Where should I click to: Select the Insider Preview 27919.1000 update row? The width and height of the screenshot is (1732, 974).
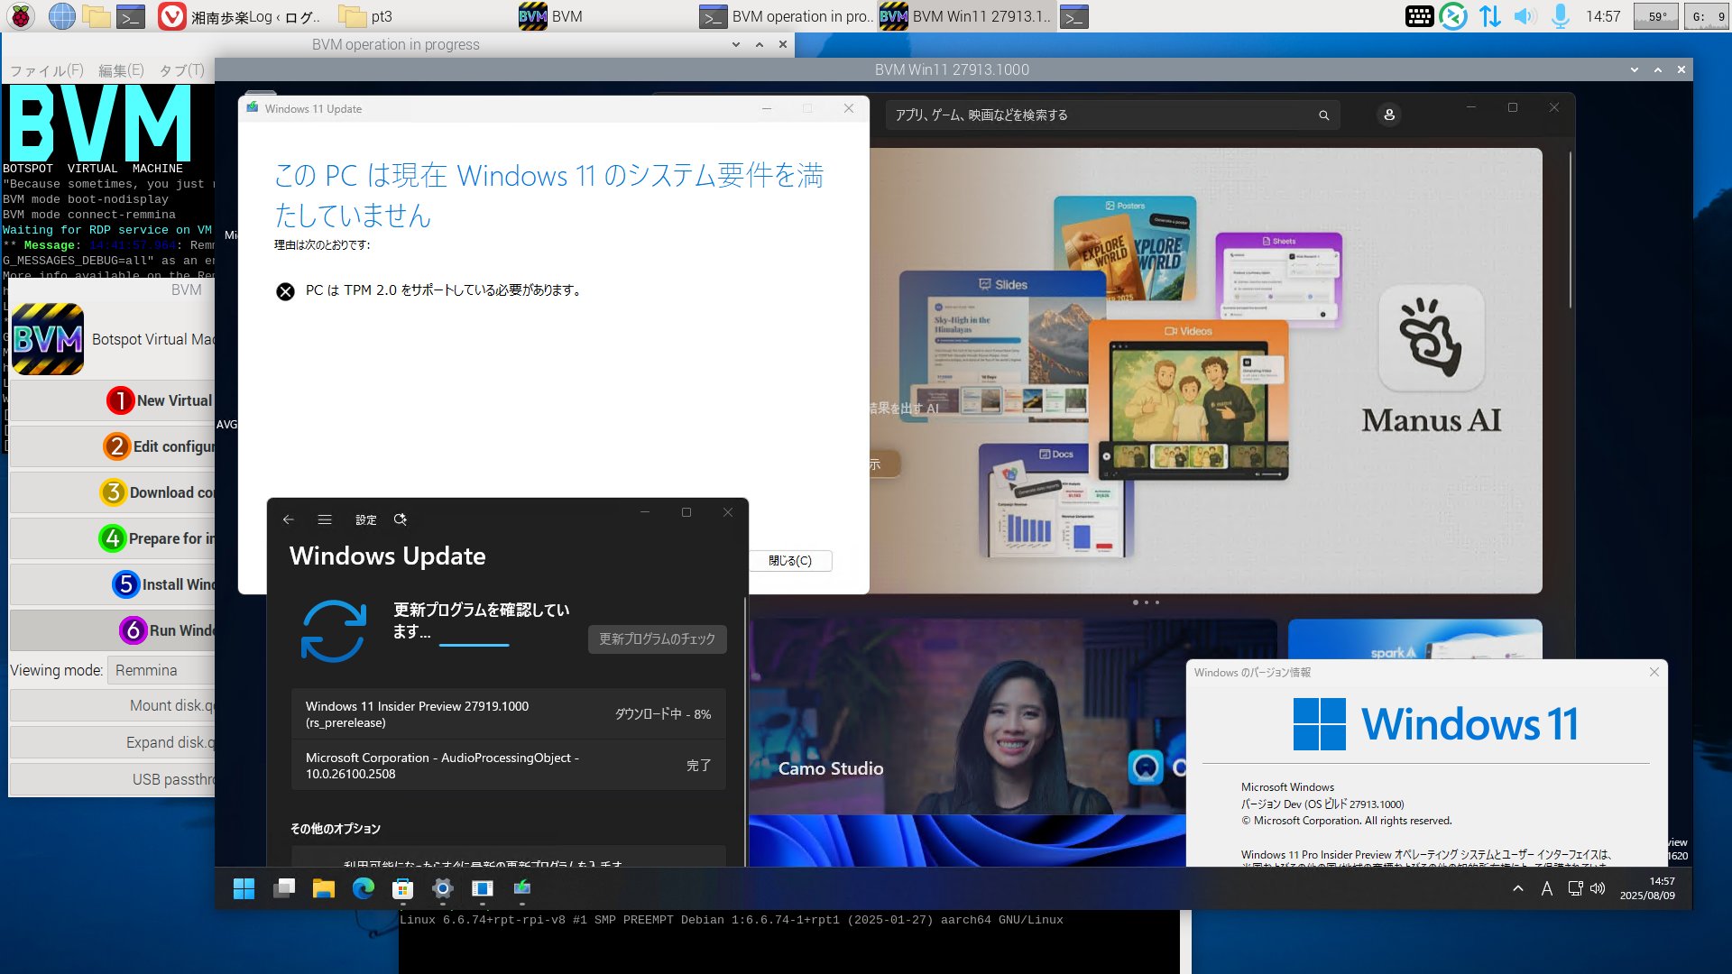point(509,714)
